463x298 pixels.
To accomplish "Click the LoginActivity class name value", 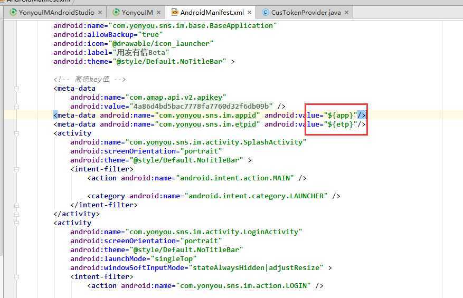I will 214,232.
